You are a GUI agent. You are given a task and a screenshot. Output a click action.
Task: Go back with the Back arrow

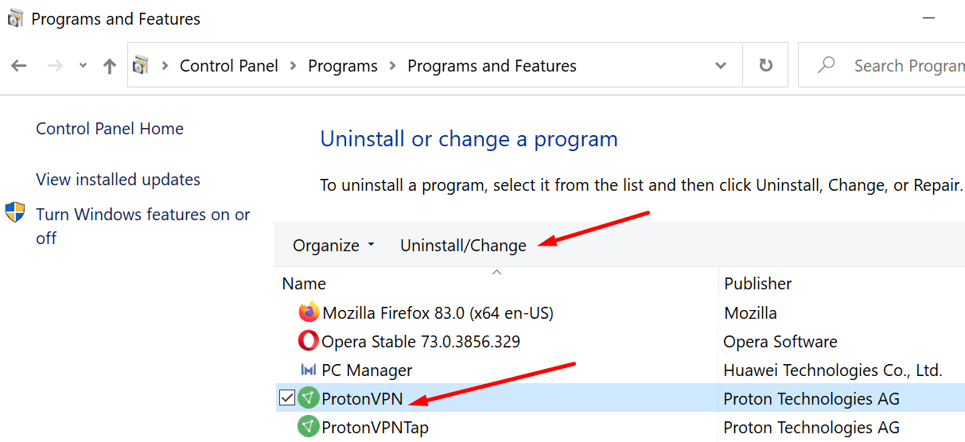[19, 66]
